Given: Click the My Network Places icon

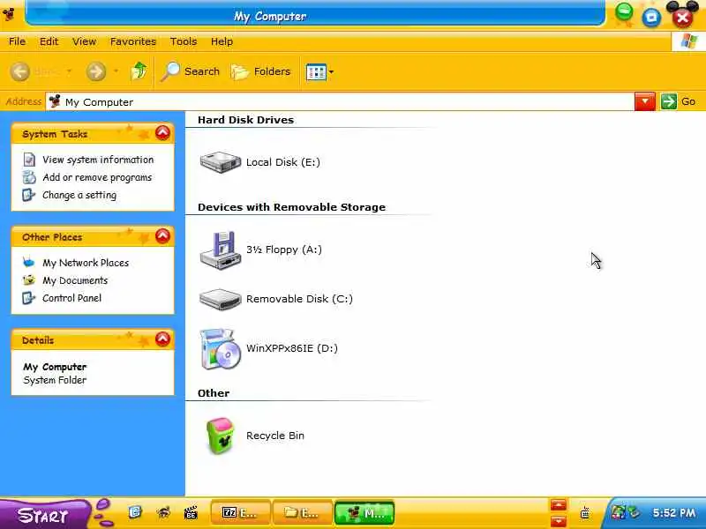Looking at the screenshot, I should [29, 262].
